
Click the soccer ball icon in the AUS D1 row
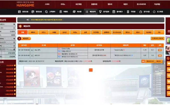tap(32, 55)
